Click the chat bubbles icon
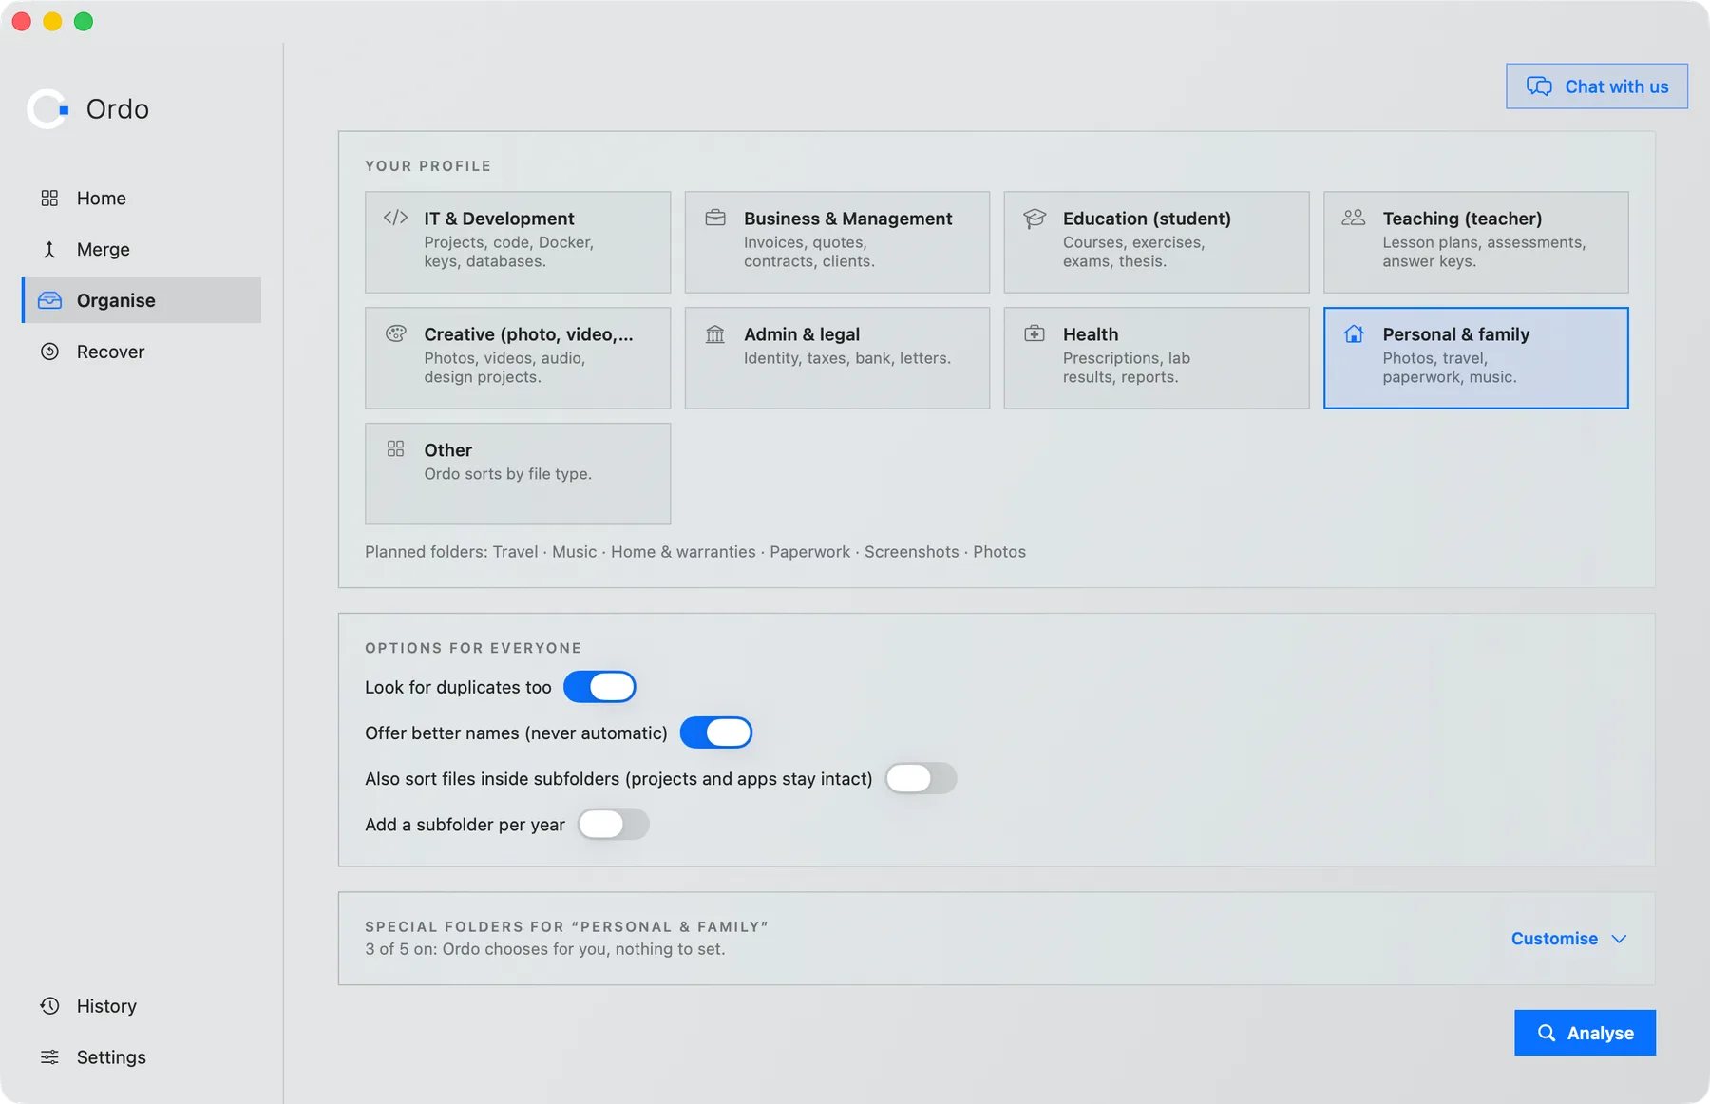The height and width of the screenshot is (1104, 1710). coord(1539,86)
